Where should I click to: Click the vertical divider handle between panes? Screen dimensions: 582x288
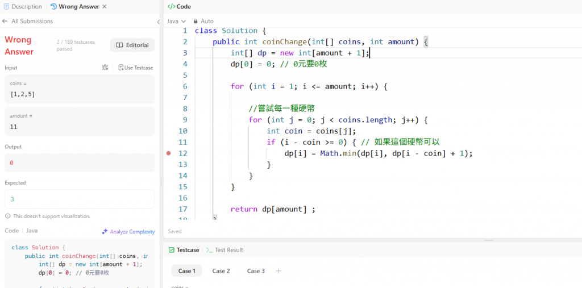161,182
